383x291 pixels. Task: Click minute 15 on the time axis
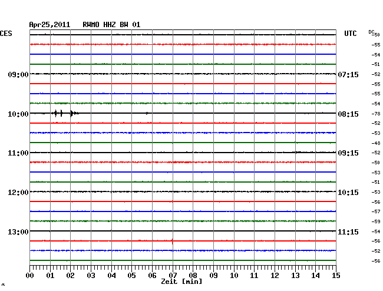[x=336, y=276]
